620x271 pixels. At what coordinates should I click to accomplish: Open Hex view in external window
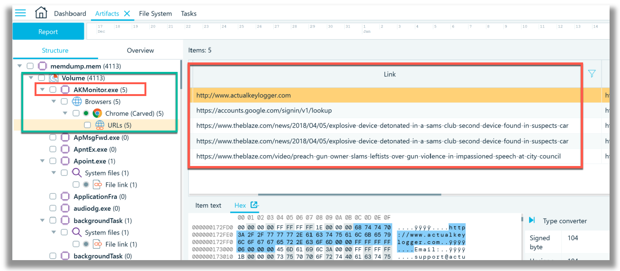[254, 205]
